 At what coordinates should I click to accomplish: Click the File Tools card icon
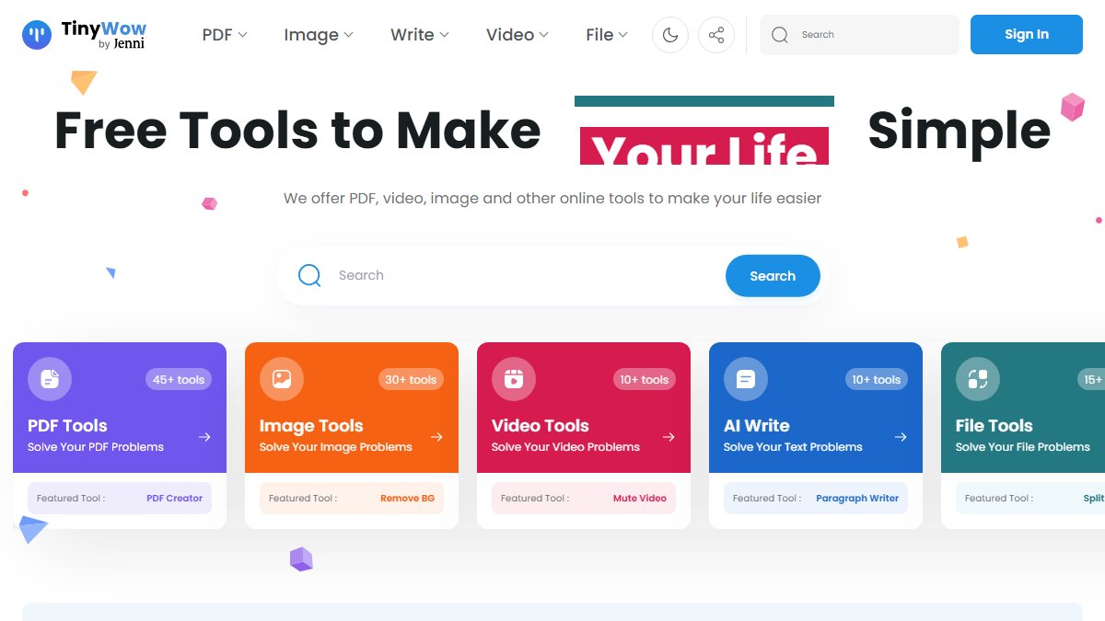(978, 379)
